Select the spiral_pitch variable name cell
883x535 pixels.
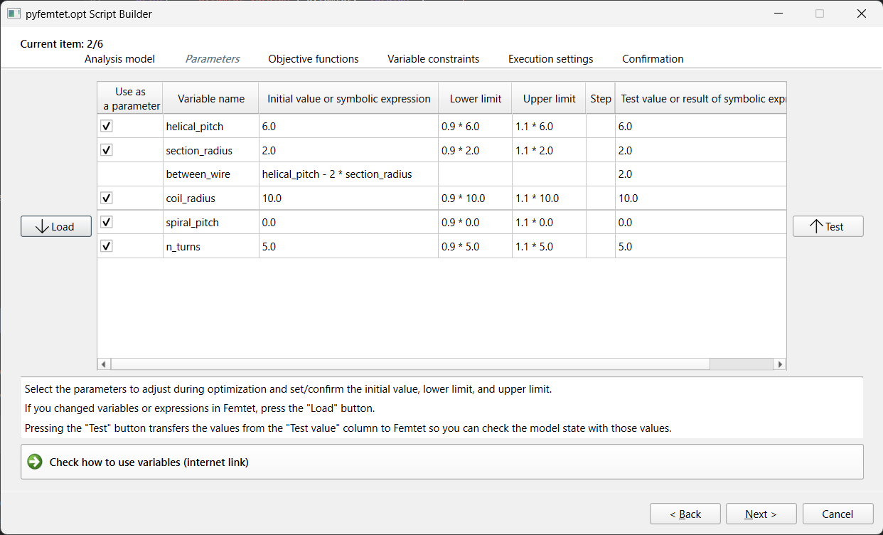tap(211, 222)
